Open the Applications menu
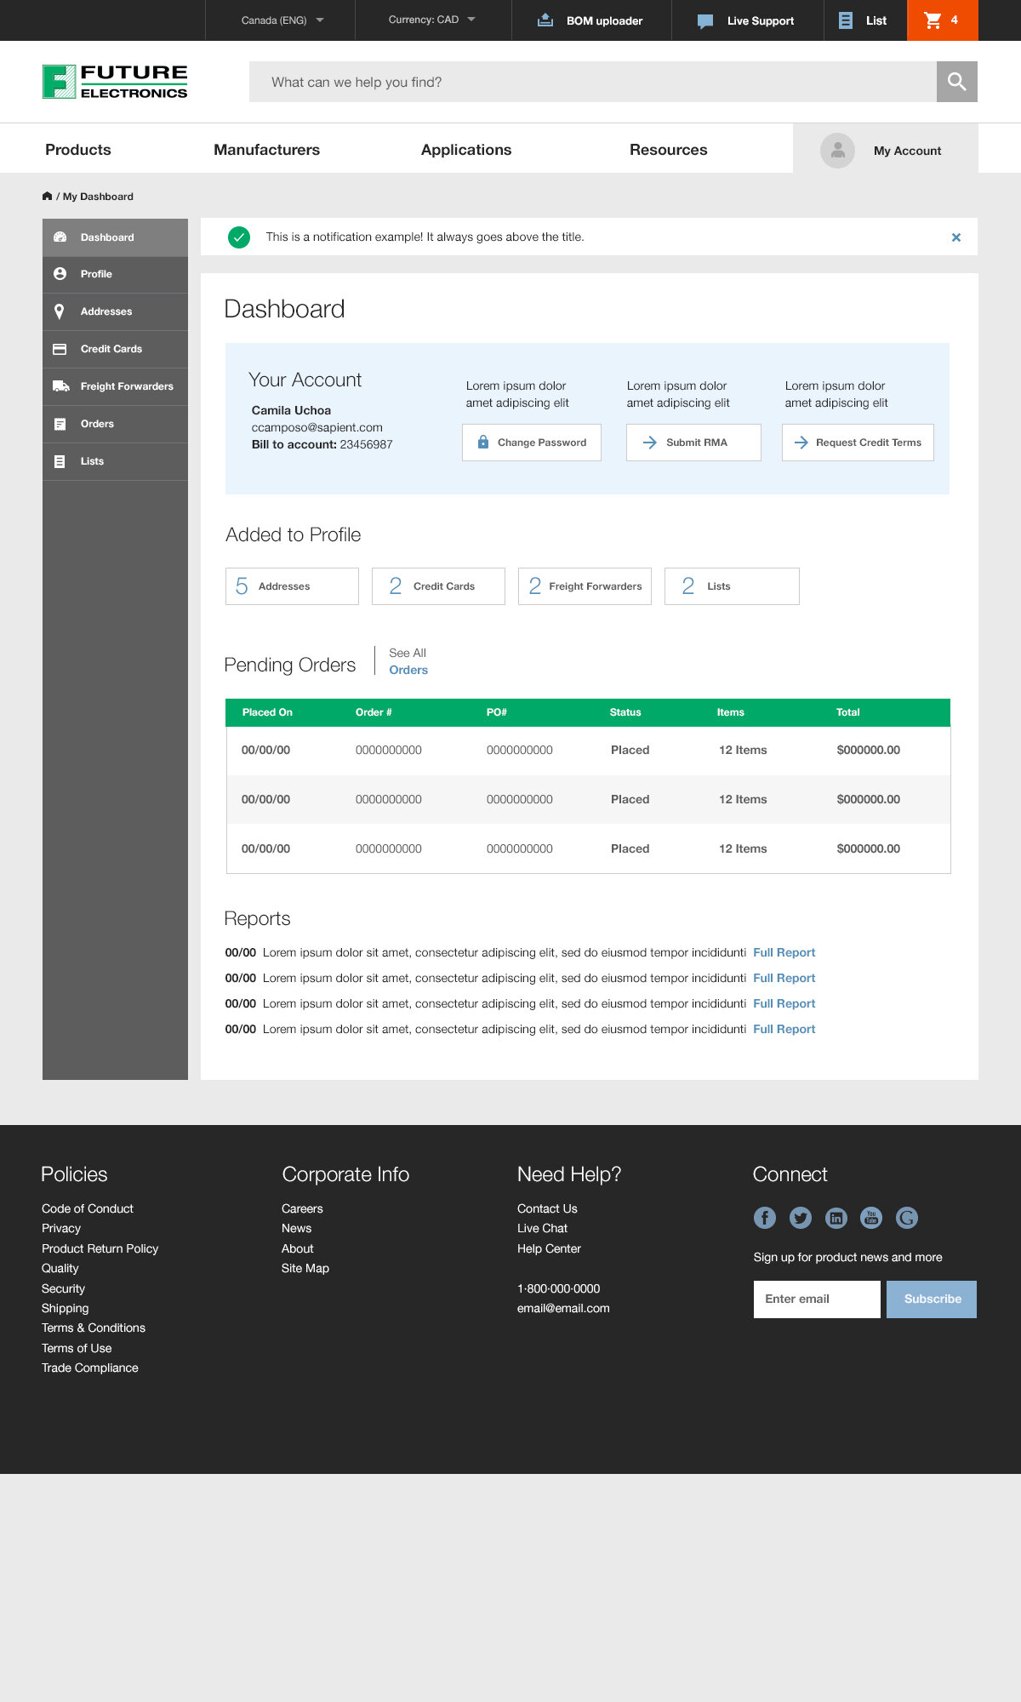Viewport: 1021px width, 1702px height. coord(466,150)
